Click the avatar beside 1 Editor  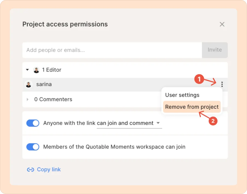pos(36,70)
